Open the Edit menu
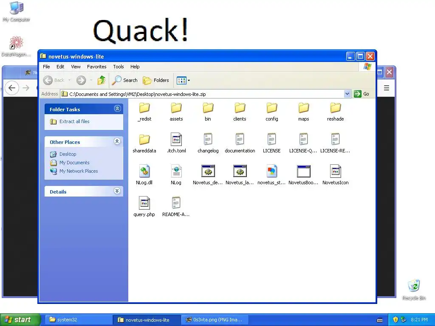This screenshot has width=435, height=326. (60, 67)
